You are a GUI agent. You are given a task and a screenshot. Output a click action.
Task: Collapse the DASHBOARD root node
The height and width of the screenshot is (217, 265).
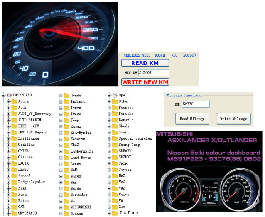pos(3,95)
